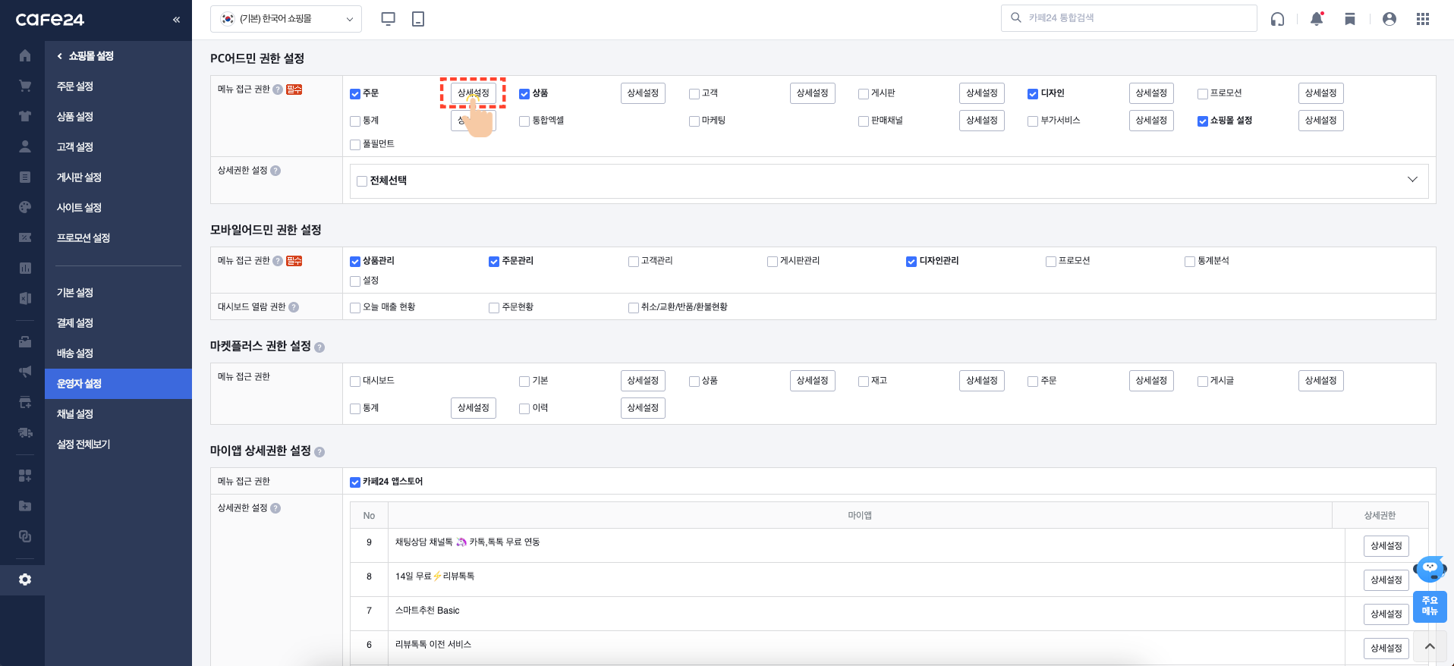Open the design palette icon

click(25, 207)
